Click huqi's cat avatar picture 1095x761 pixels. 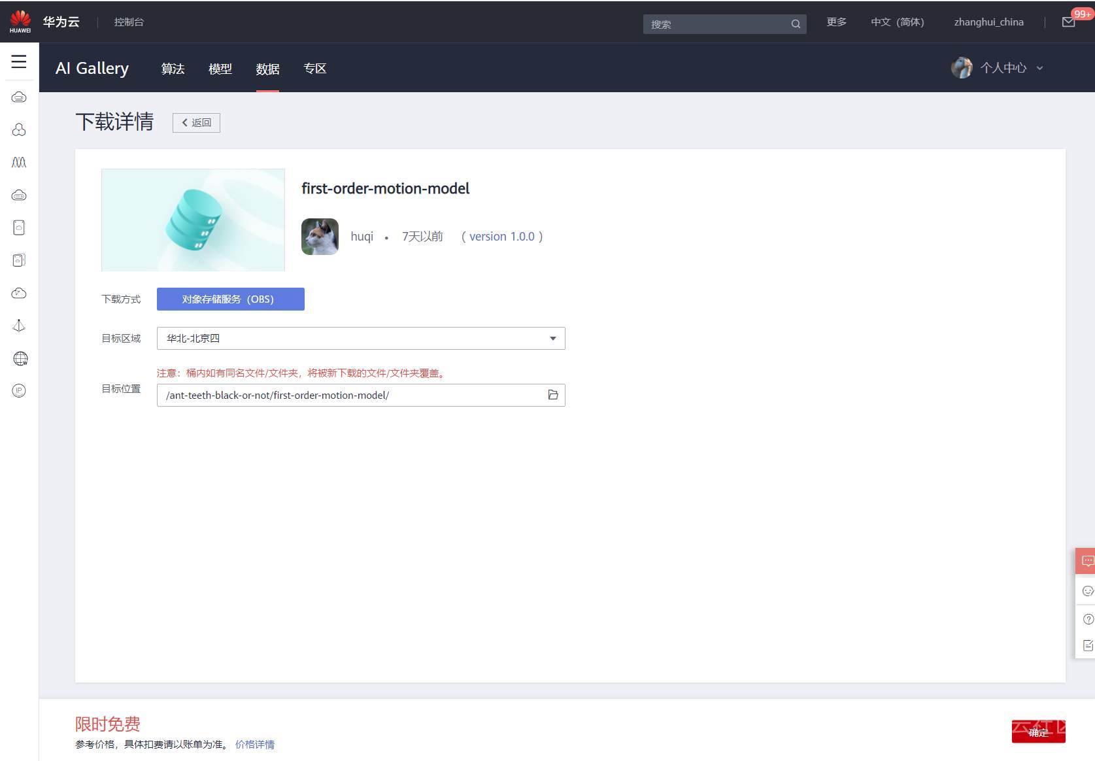(320, 237)
